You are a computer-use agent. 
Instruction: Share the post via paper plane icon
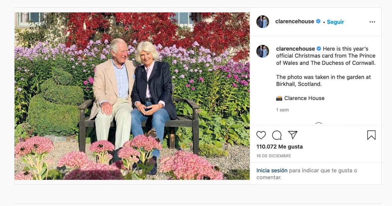[293, 135]
